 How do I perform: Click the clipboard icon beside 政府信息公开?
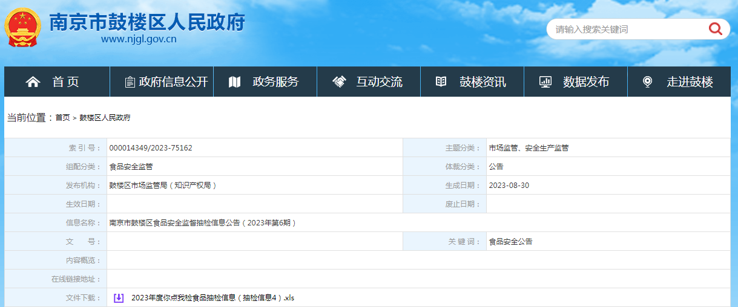pos(130,82)
